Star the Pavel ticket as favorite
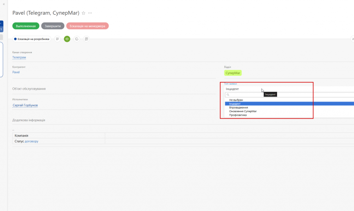The height and width of the screenshot is (211, 354). click(83, 13)
